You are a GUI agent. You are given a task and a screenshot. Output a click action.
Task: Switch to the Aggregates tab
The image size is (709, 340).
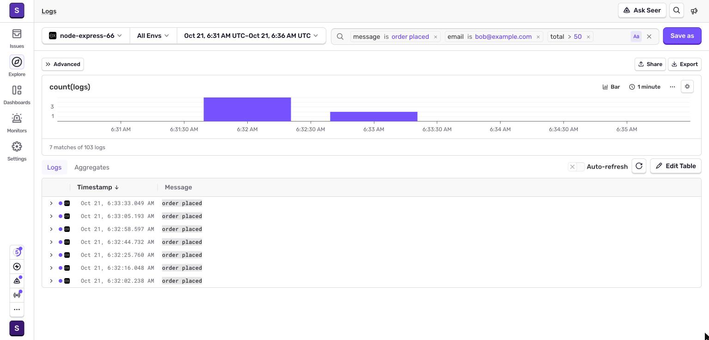[x=92, y=167]
